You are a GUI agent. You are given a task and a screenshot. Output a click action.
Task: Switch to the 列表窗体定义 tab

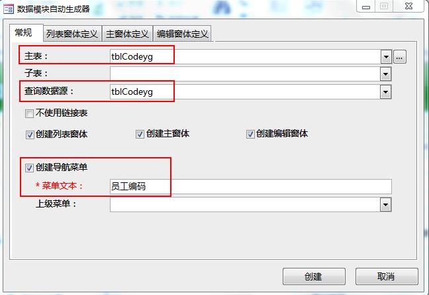(x=72, y=34)
